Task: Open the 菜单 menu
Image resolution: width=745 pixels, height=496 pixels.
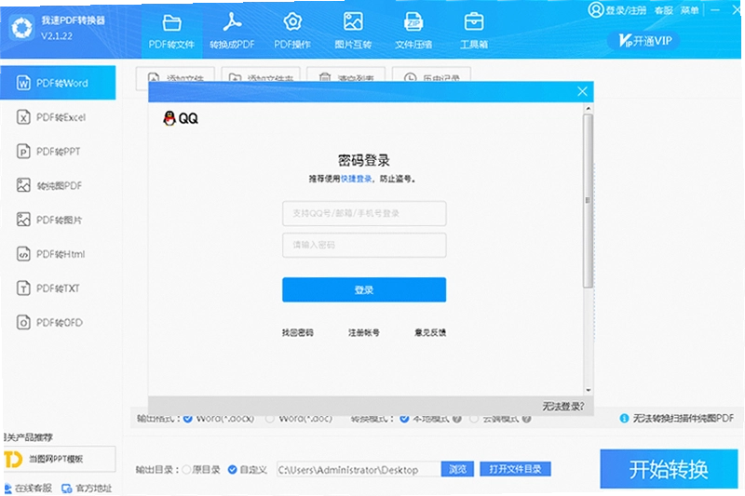Action: pos(690,10)
